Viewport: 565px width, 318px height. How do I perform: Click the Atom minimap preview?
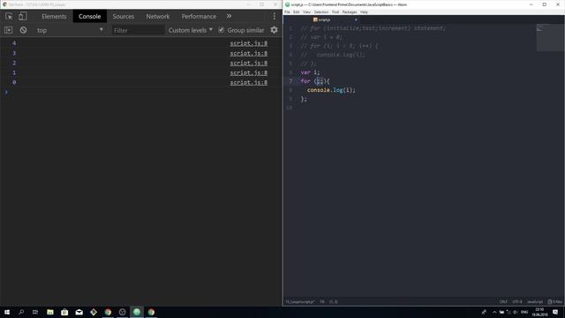pos(549,38)
